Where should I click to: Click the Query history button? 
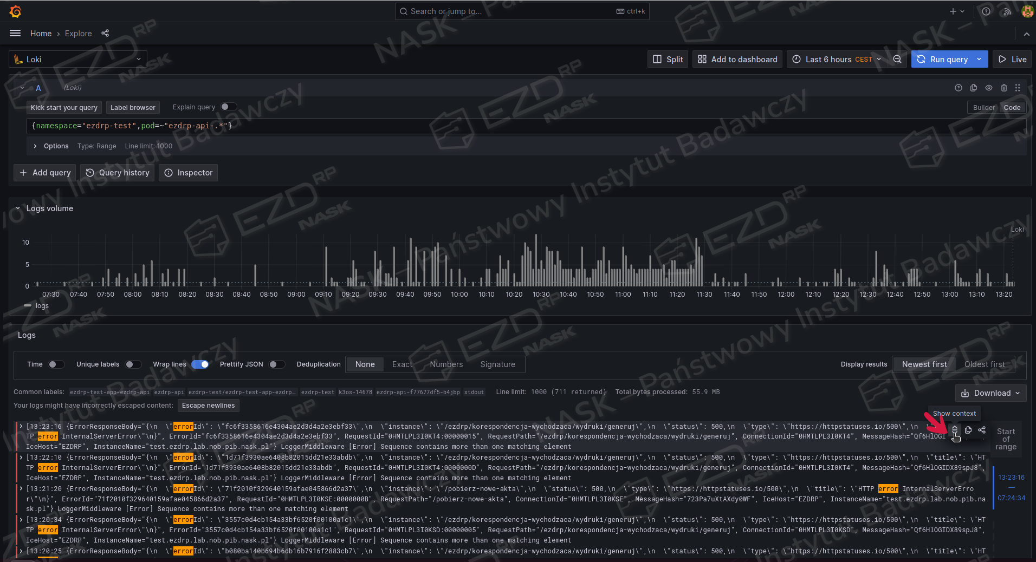coord(118,173)
